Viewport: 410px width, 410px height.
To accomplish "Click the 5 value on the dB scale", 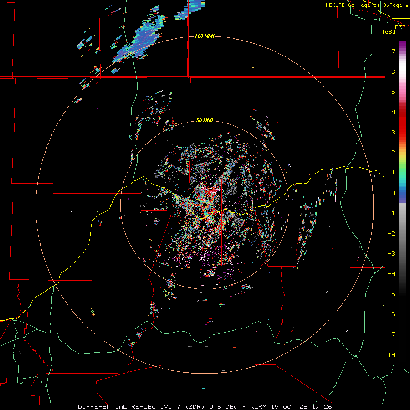I will pyautogui.click(x=393, y=92).
